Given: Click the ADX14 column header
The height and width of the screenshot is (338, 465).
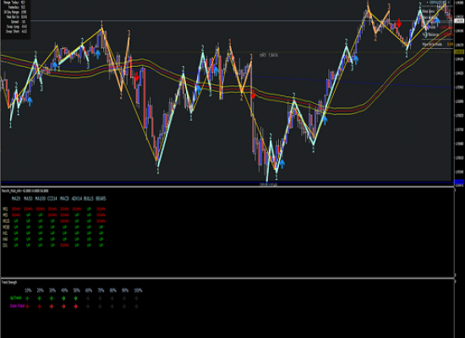Looking at the screenshot, I should coord(77,199).
